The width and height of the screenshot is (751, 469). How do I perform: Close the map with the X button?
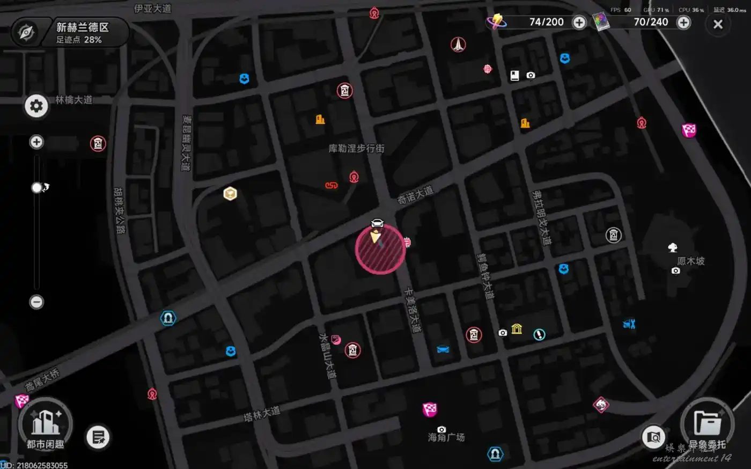coord(718,24)
